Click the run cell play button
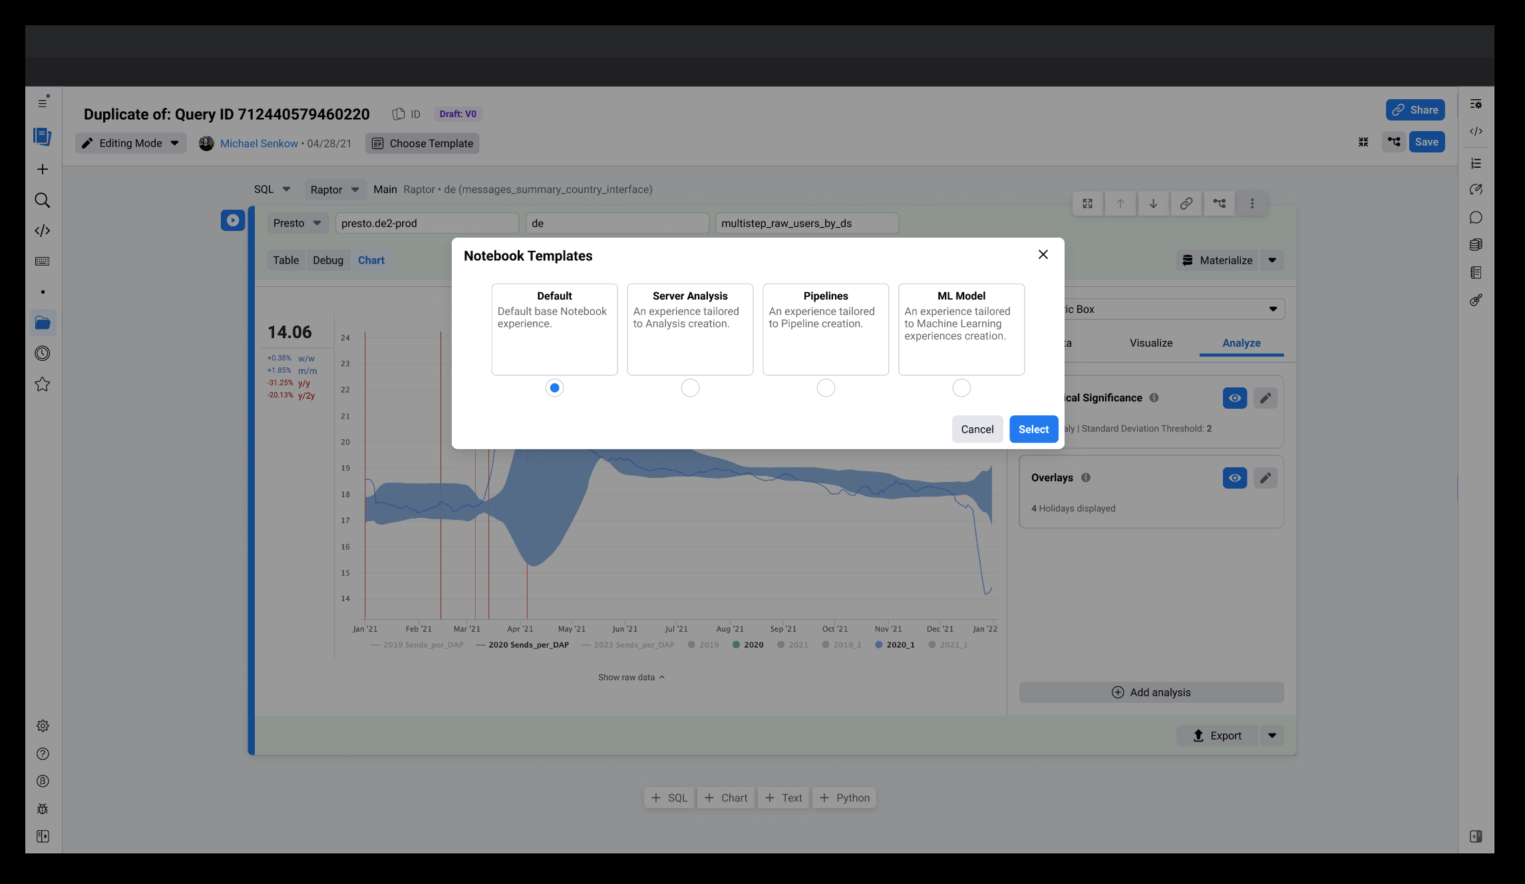The width and height of the screenshot is (1525, 884). pyautogui.click(x=233, y=220)
